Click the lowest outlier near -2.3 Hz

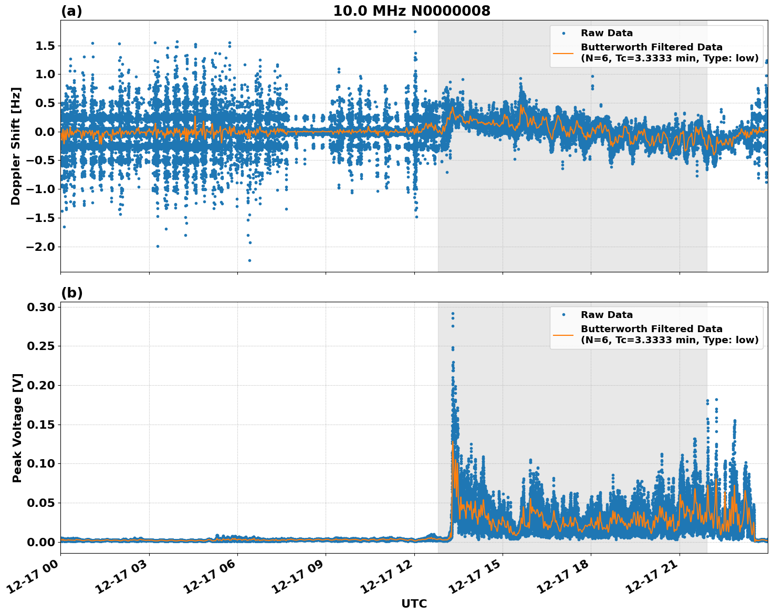[250, 261]
